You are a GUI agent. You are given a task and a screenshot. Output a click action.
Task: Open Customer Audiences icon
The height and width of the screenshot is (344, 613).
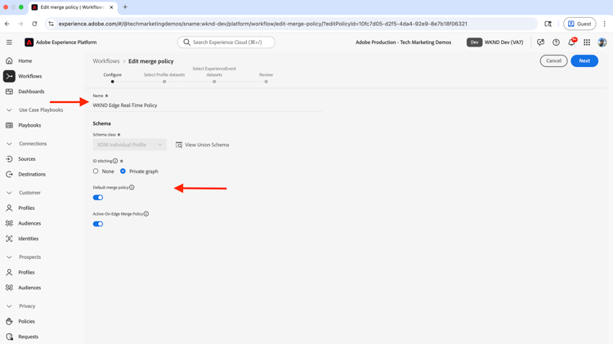(9, 223)
